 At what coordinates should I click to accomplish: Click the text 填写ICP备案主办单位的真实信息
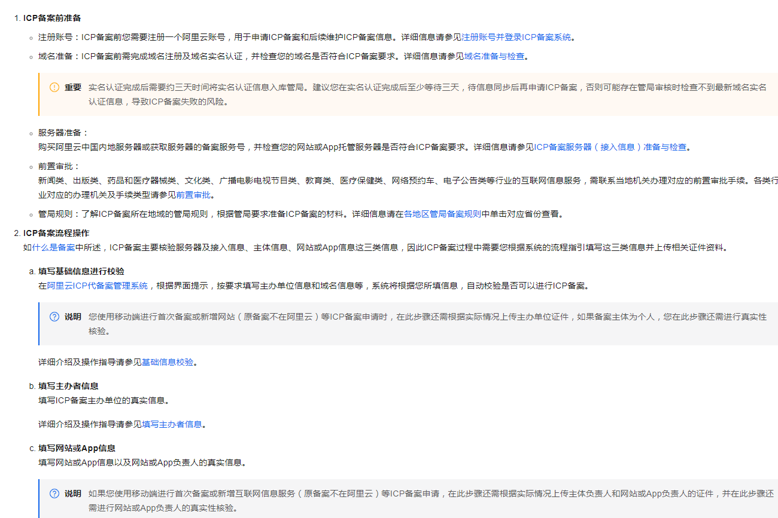[103, 400]
